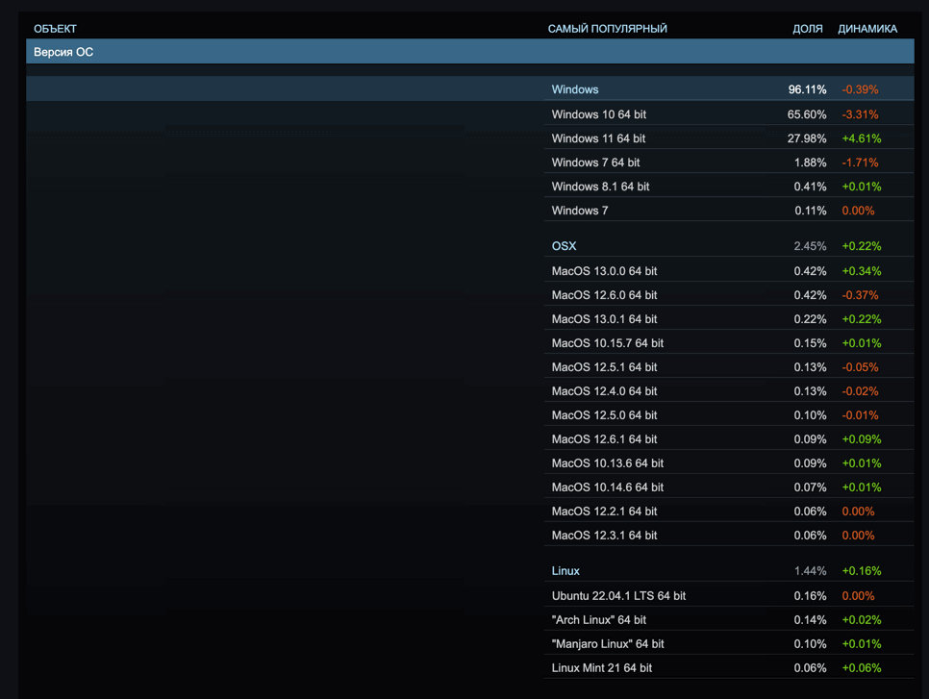Click the 1.88% share value
The image size is (929, 699).
(x=810, y=162)
